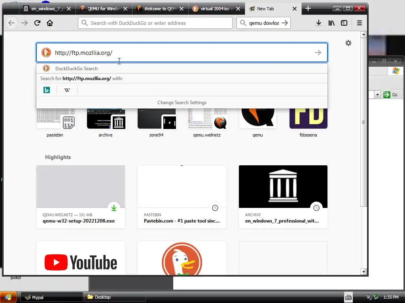Switch to Desktop taskbar button
This screenshot has height=303, width=405.
(115, 297)
